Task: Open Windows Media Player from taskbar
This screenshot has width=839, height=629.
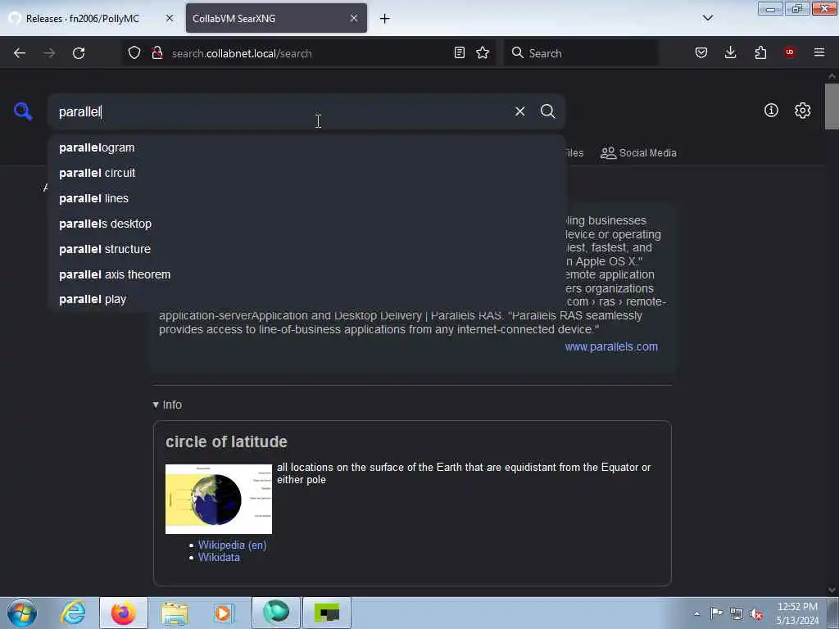Action: 223,613
